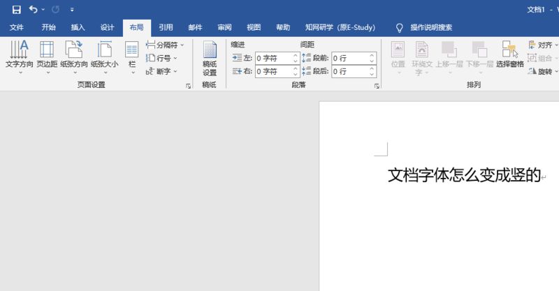Image resolution: width=559 pixels, height=291 pixels.
Task: Click the 操作说明搜索 search box
Action: click(425, 28)
